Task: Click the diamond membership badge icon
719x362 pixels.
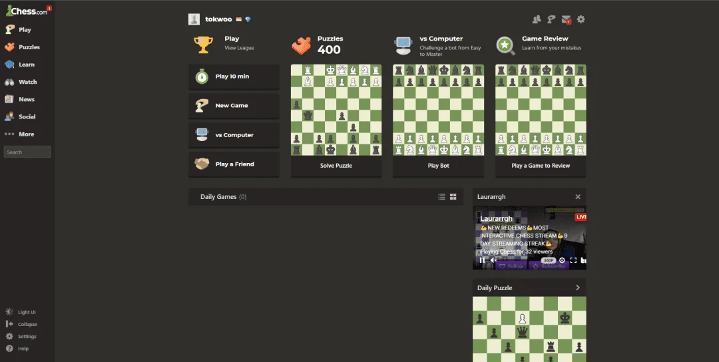Action: [248, 19]
